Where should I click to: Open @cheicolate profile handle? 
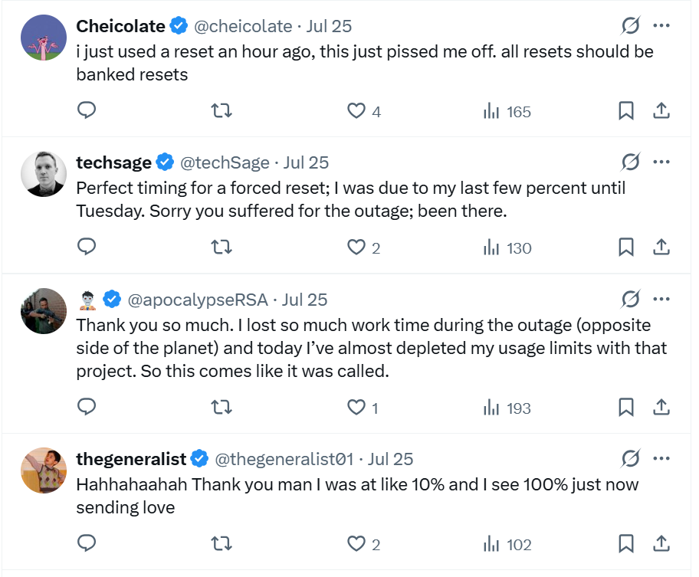243,26
